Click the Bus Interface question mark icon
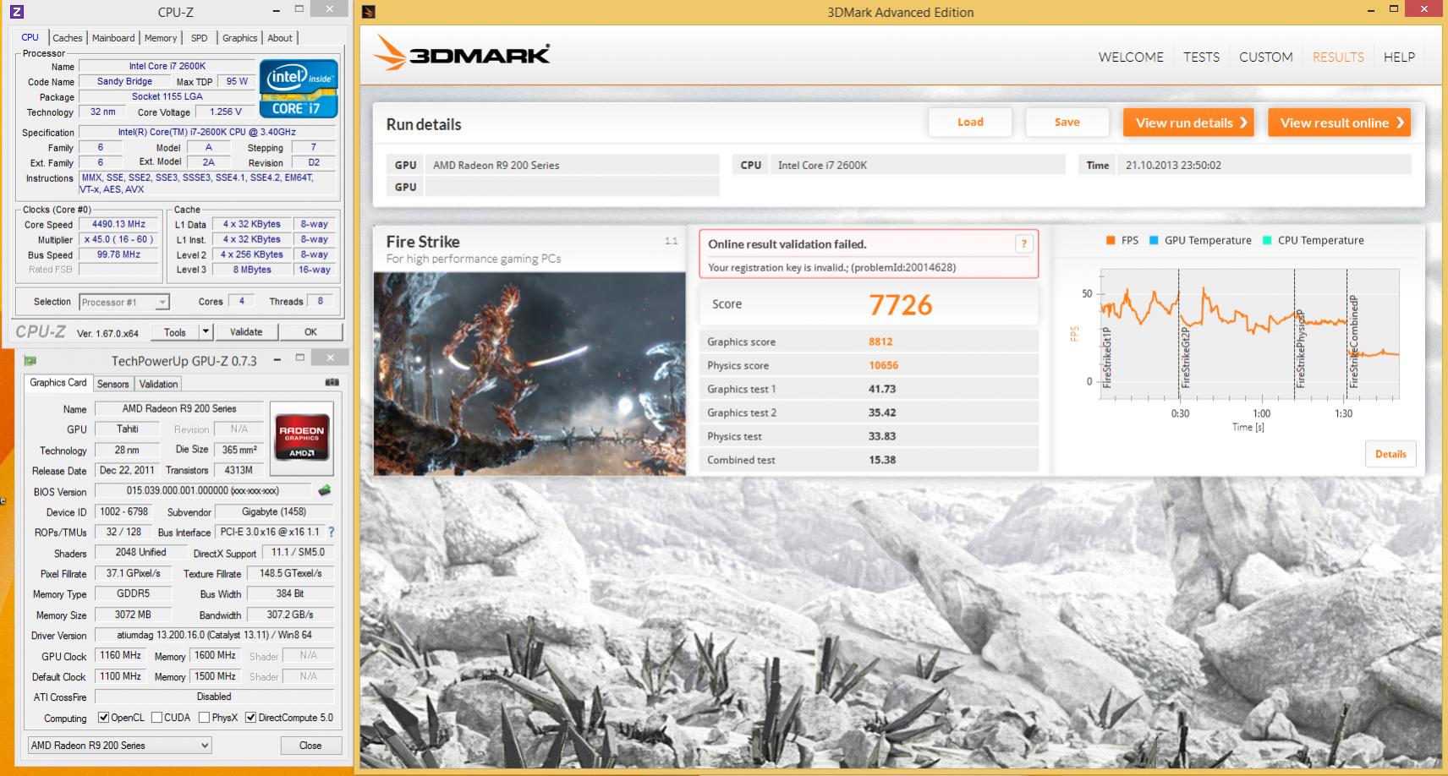Screen dimensions: 1448x776 coord(331,532)
